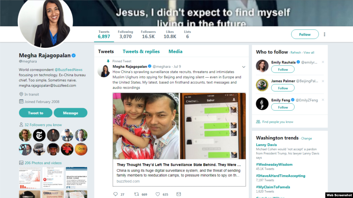Change the Washington trends location

point(306,138)
